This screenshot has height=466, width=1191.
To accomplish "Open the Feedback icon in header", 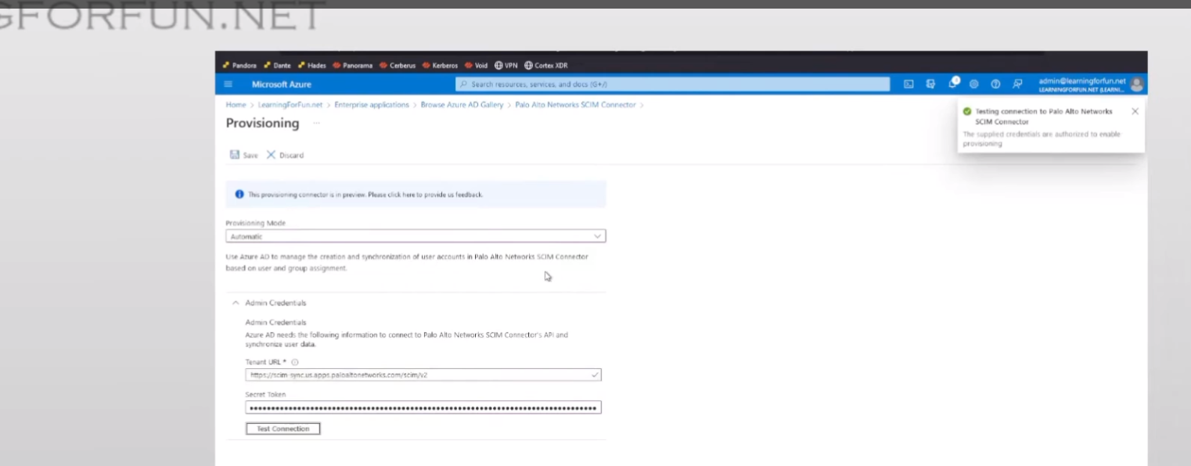I will (1017, 84).
